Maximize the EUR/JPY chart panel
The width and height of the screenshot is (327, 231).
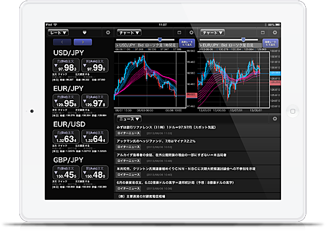[263, 32]
